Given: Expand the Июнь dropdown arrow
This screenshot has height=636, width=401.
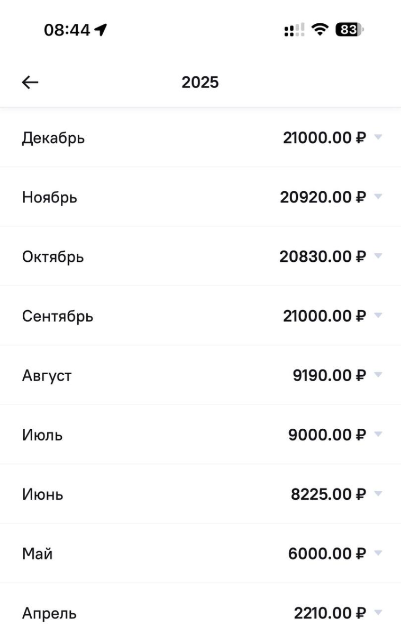Looking at the screenshot, I should coord(378,493).
